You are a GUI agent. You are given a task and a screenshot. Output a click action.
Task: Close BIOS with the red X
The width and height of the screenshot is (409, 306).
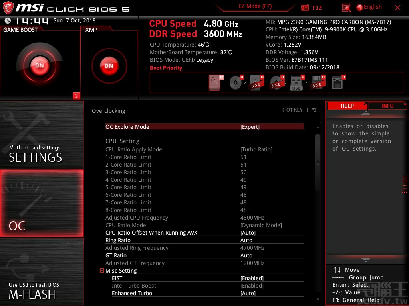point(397,8)
